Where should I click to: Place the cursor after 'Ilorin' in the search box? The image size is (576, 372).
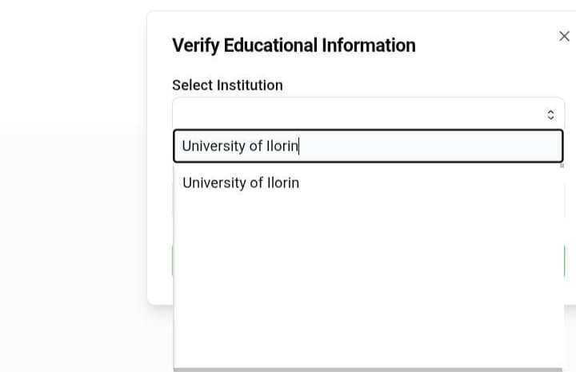pos(298,146)
